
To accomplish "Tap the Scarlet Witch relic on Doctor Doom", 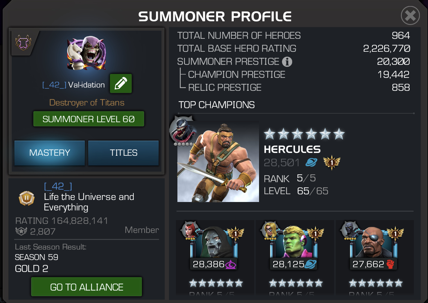I will pyautogui.click(x=189, y=230).
